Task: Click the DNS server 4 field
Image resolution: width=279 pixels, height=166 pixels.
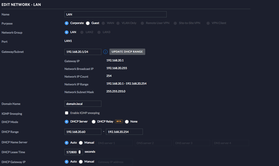Action: [x=230, y=143]
